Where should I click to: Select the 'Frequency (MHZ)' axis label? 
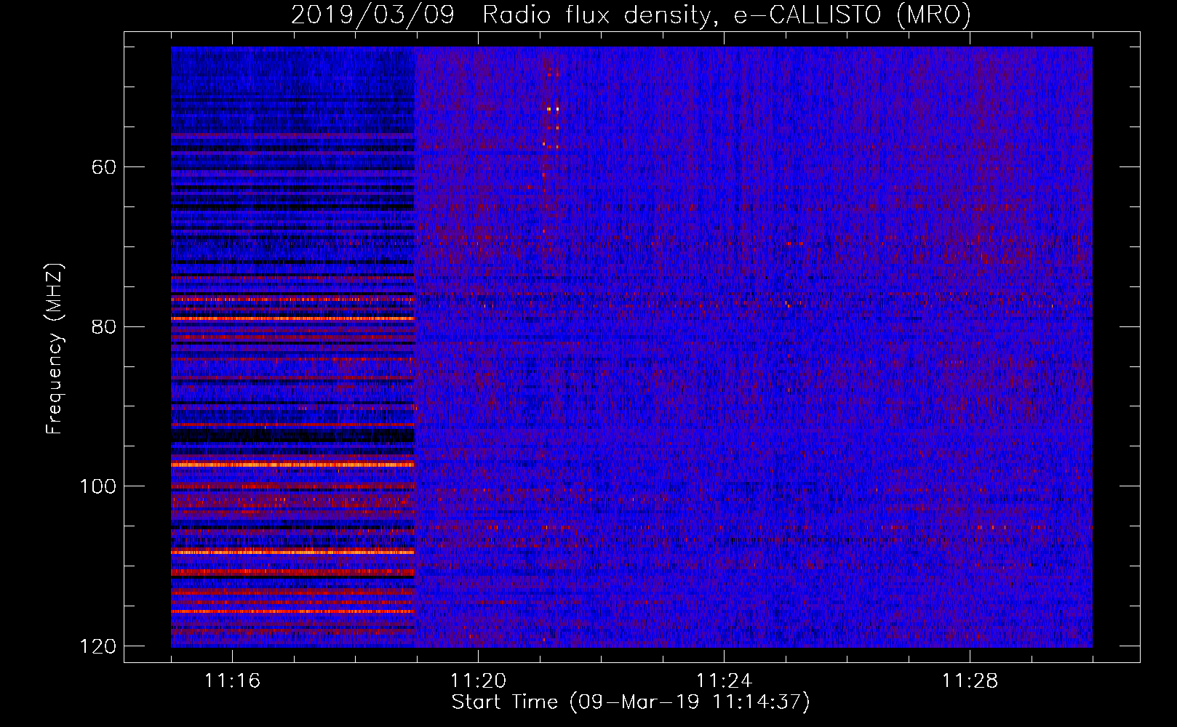55,348
